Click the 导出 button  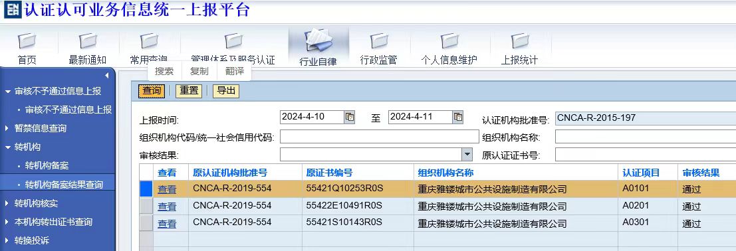226,91
